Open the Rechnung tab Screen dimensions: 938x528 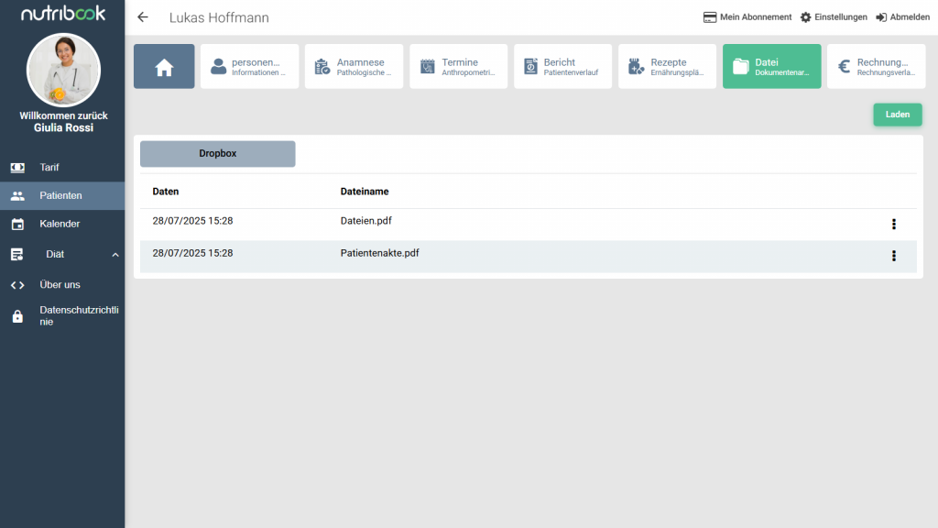876,67
